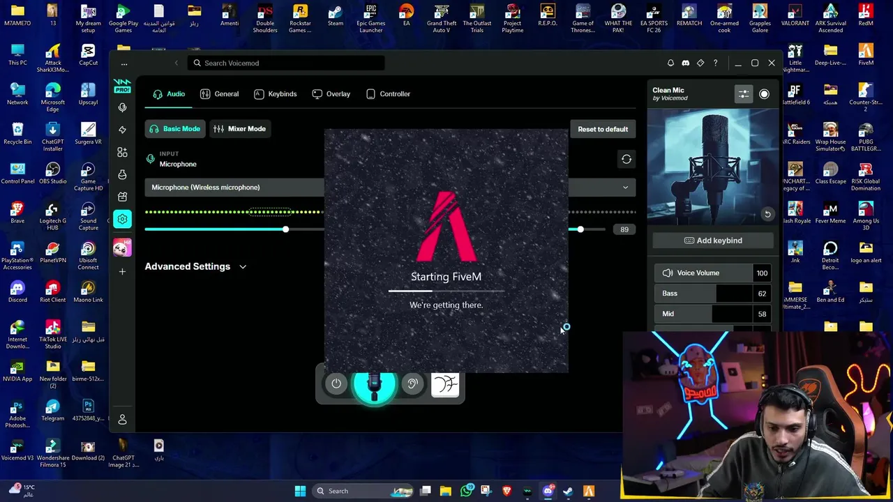
Task: Click the Windows Start button
Action: 300,491
